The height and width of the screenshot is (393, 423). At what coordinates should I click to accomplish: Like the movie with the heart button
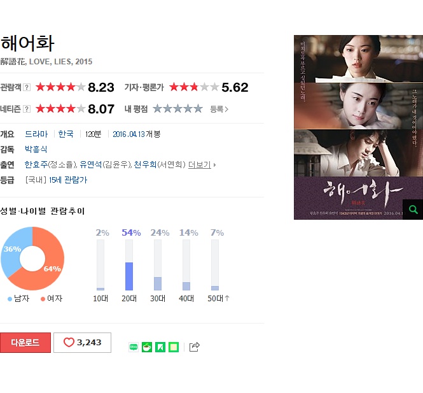click(x=82, y=343)
